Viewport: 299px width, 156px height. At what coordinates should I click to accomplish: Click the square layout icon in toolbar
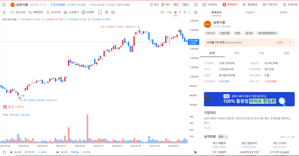(x=100, y=12)
